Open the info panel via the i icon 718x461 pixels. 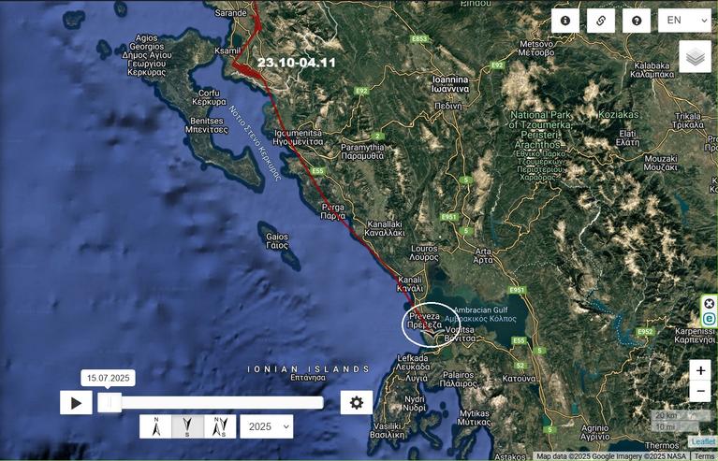tap(565, 21)
